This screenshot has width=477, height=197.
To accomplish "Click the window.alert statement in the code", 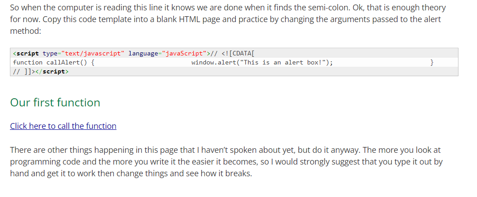I will [x=262, y=63].
